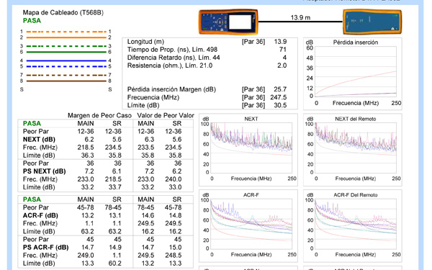Image resolution: width=432 pixels, height=270 pixels.
Task: Open the NEXT del Remoto graph
Action: [x=353, y=150]
